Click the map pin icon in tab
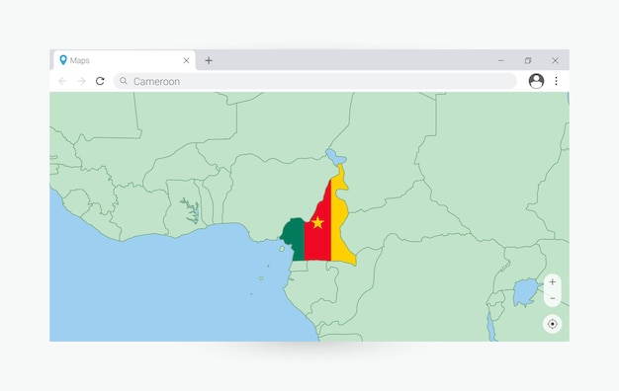Viewport: 619px width, 391px height. [62, 60]
